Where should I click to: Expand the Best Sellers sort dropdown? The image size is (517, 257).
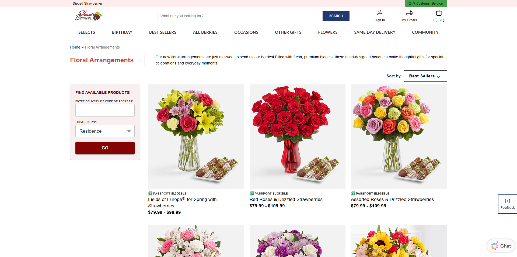[425, 76]
